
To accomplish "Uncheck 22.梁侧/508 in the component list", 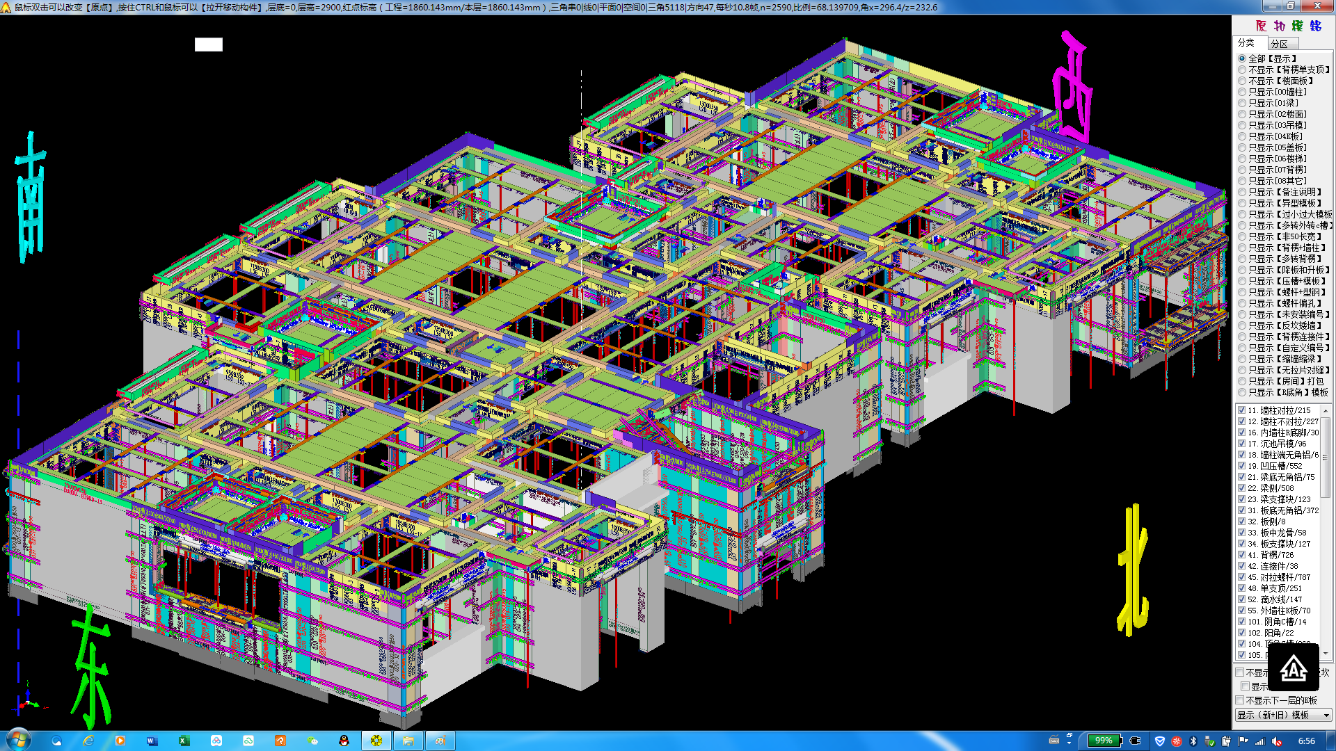I will (1242, 488).
